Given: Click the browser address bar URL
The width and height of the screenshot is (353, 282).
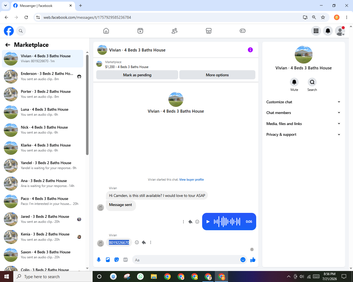Looking at the screenshot, I should [87, 17].
